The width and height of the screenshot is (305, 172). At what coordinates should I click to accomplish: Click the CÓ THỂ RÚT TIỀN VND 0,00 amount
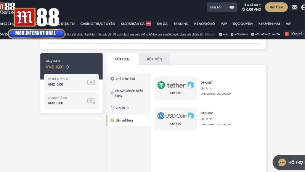coord(55,84)
